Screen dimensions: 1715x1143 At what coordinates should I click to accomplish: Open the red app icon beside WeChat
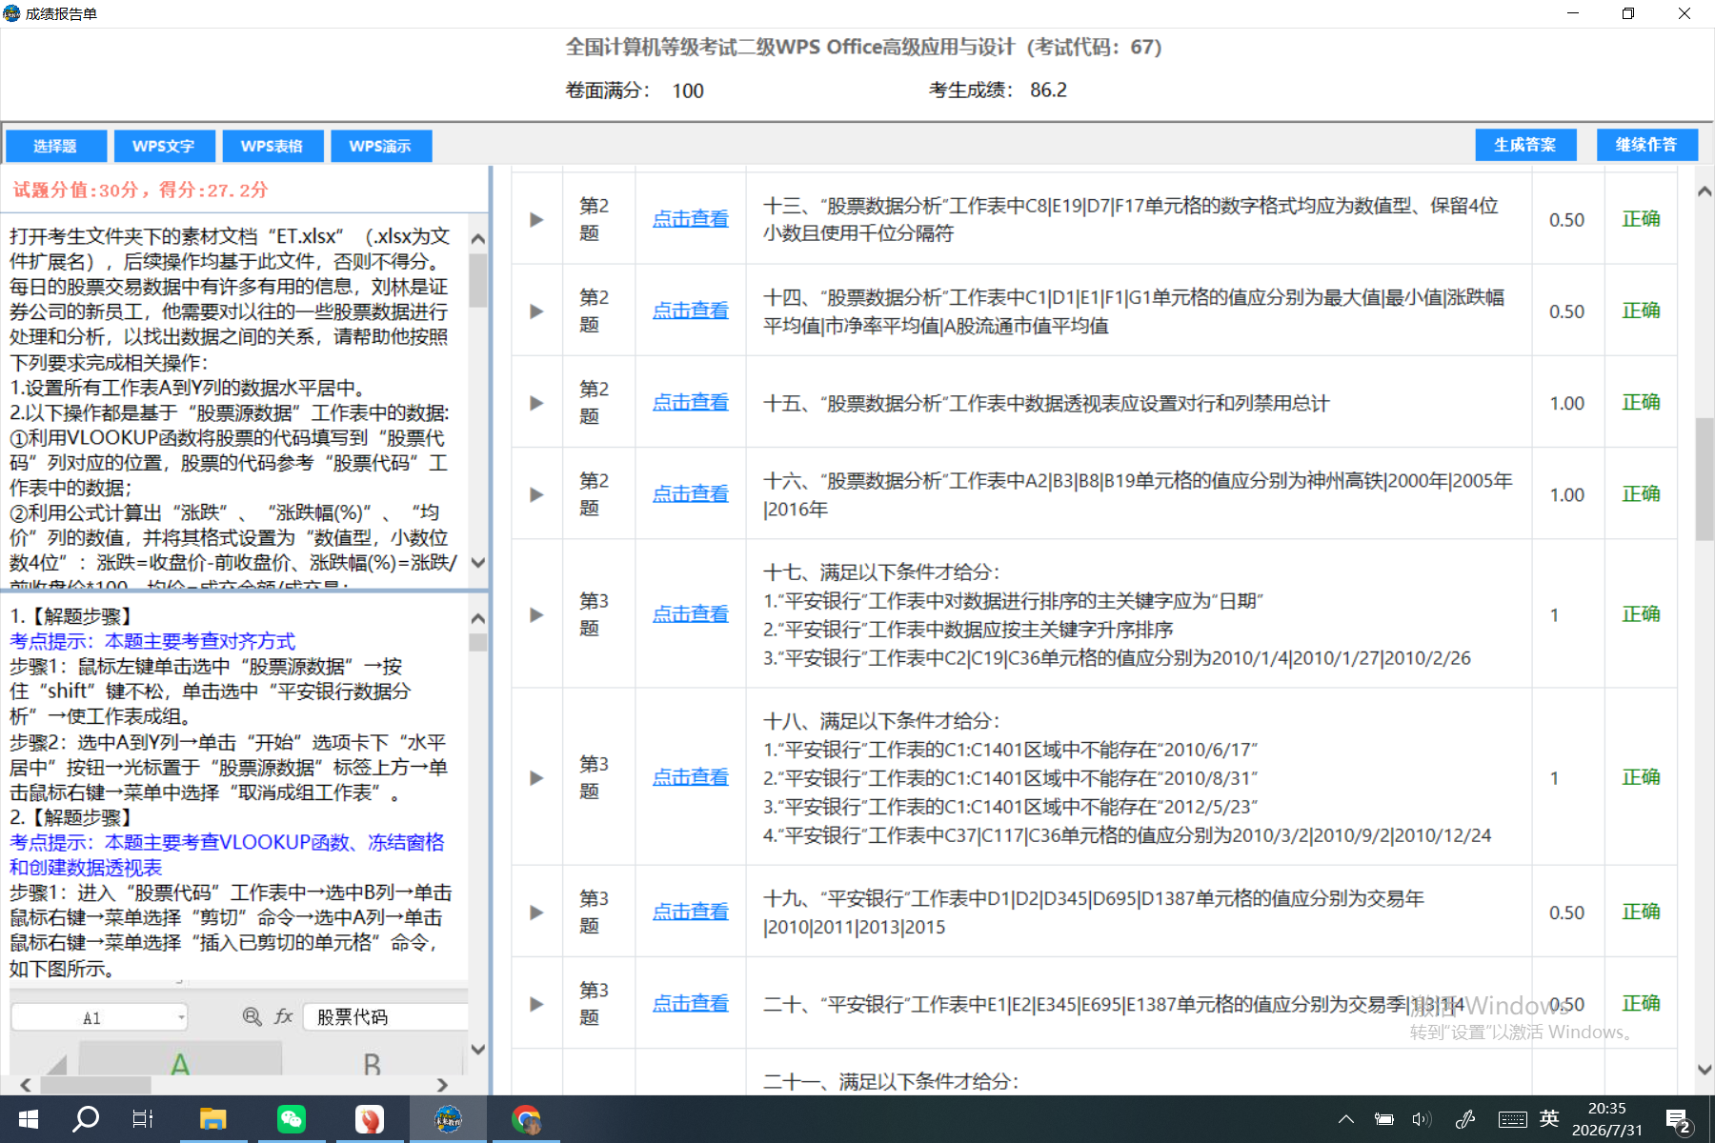370,1119
